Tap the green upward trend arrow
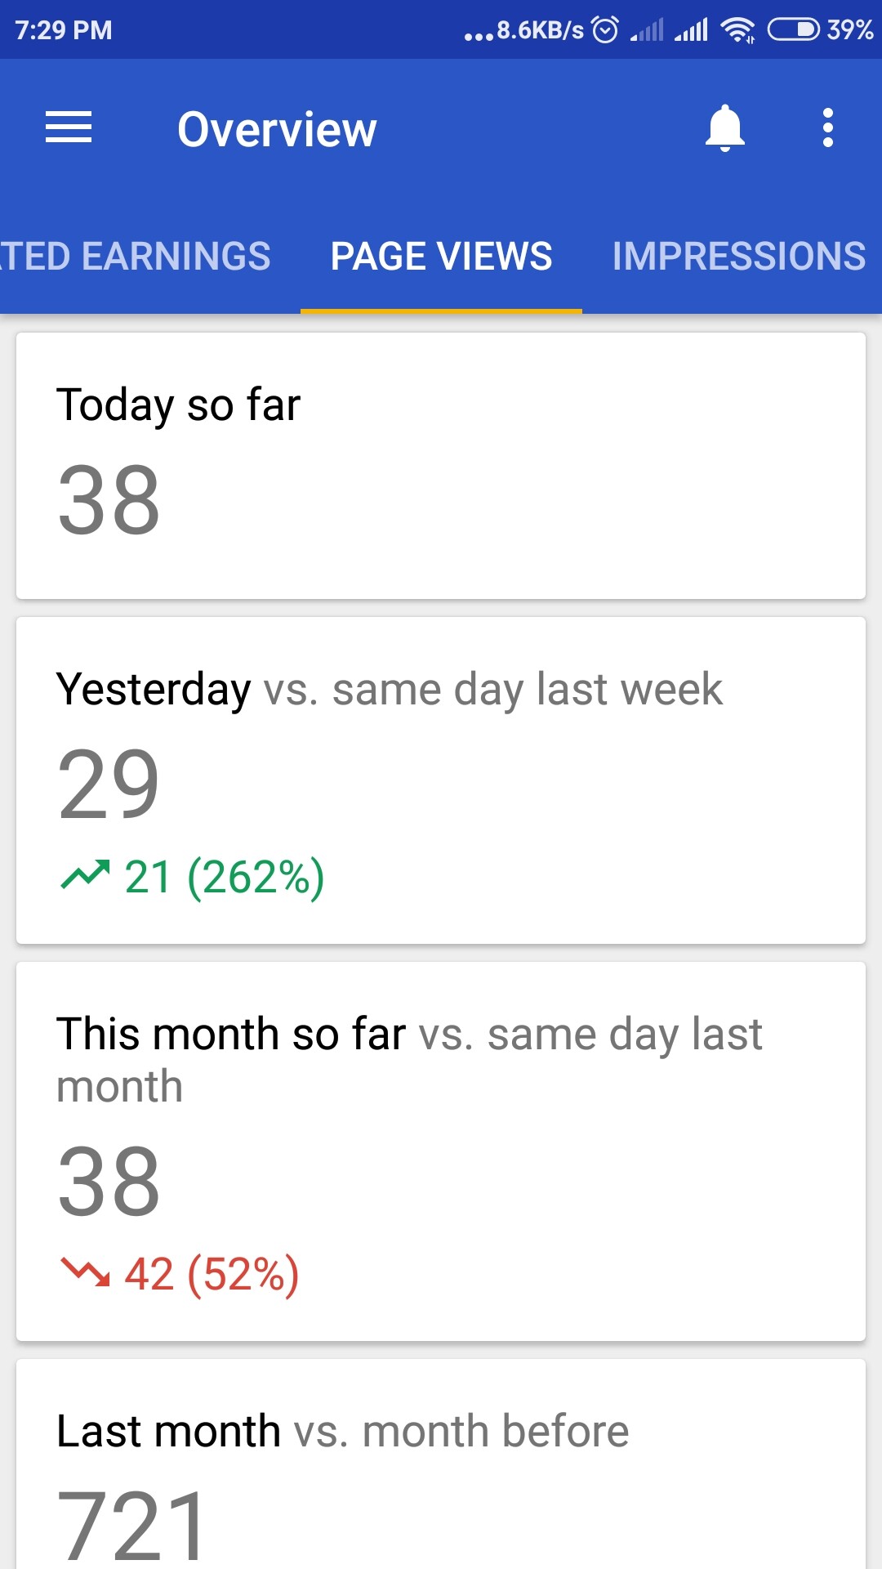Screen dimensions: 882x1569 point(85,875)
